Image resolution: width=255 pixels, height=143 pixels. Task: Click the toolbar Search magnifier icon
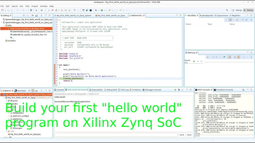(227, 10)
